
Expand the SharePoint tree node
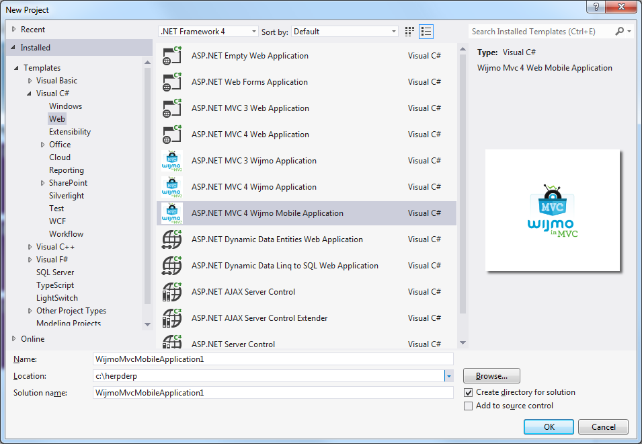click(42, 183)
